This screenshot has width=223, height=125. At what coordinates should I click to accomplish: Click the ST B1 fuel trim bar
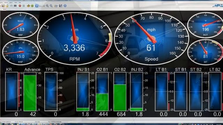(x=180, y=91)
